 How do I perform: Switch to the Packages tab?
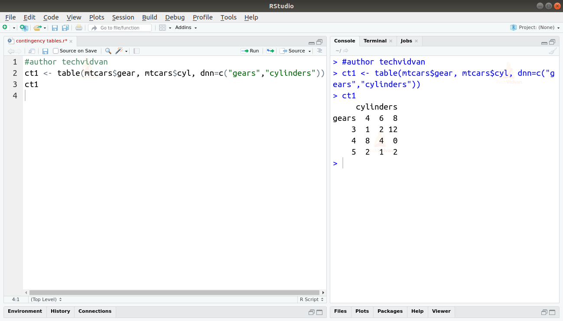pos(390,311)
